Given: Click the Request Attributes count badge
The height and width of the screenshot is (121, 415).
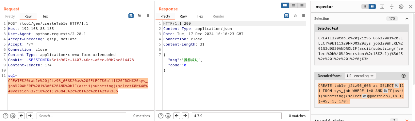Looking at the screenshot, I should (x=394, y=120).
